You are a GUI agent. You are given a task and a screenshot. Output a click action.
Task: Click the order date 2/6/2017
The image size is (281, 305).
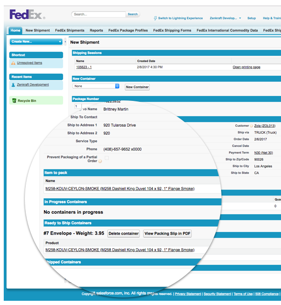[260, 139]
